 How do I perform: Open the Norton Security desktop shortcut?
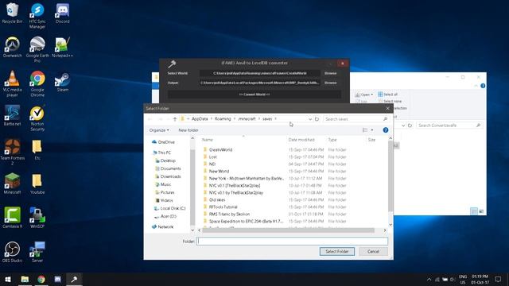[37, 118]
